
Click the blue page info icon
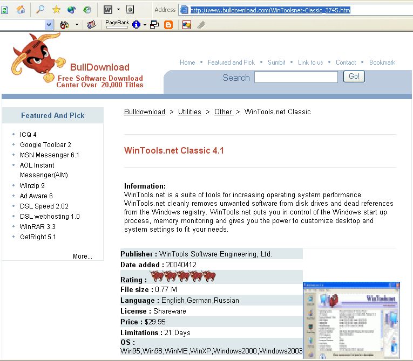pyautogui.click(x=136, y=25)
